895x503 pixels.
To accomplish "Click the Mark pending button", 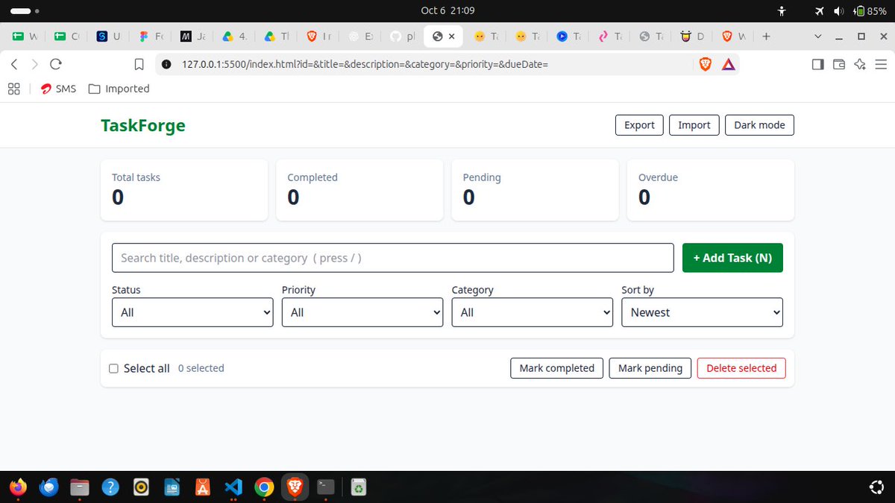I will (650, 368).
